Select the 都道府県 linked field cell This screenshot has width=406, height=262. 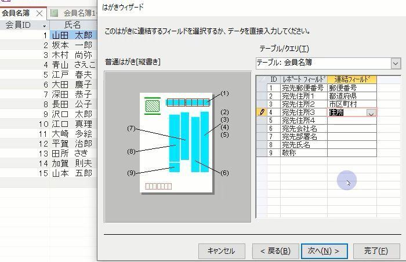click(352, 96)
